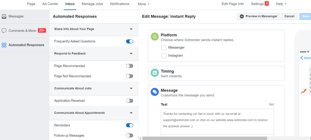Click the Sotrender avatar in phone preview
The height and width of the screenshot is (140, 311).
point(303,92)
